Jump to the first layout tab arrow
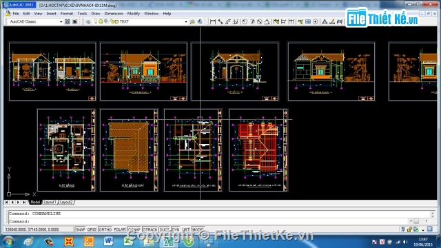Image resolution: width=441 pixels, height=248 pixels. click(x=6, y=202)
